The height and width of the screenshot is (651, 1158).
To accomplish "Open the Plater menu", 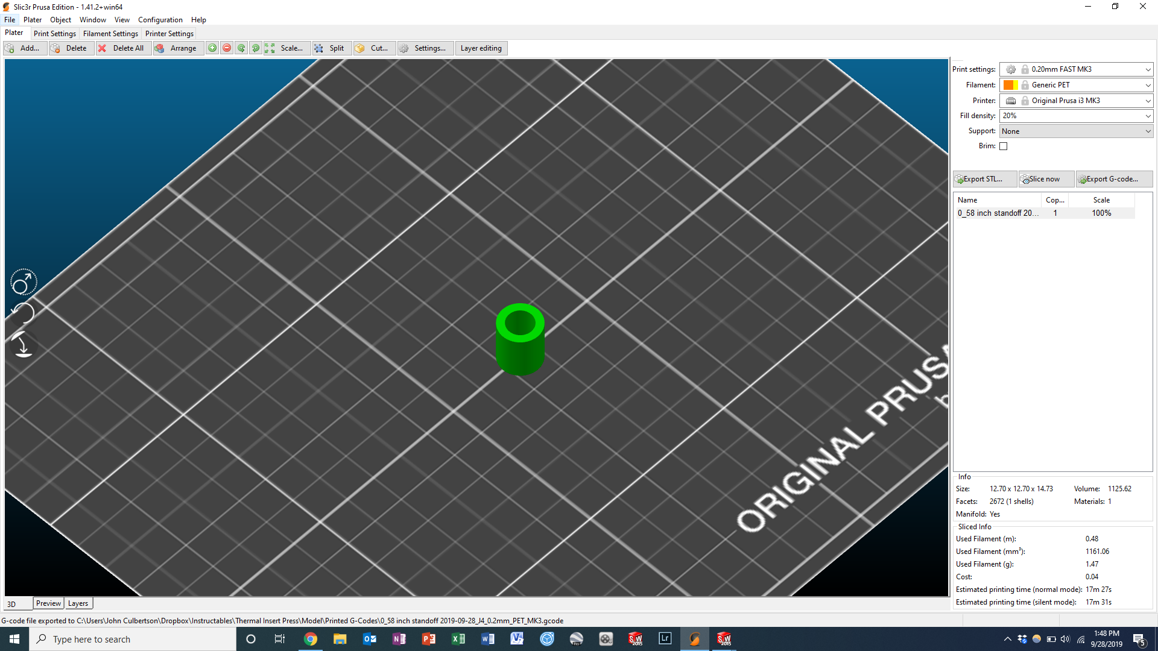I will coord(33,20).
